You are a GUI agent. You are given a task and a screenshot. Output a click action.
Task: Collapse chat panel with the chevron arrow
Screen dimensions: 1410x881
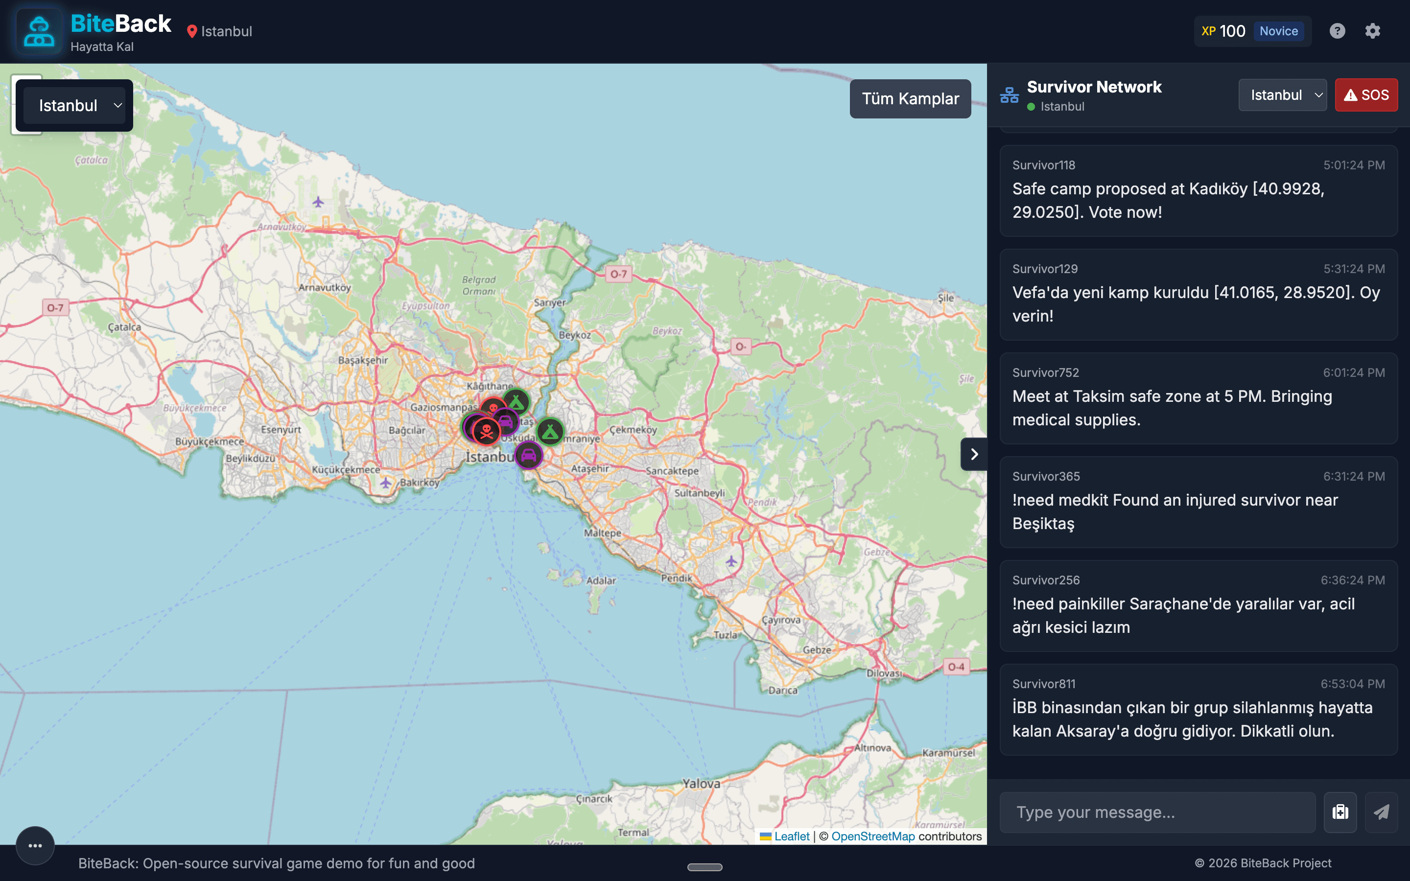(974, 454)
